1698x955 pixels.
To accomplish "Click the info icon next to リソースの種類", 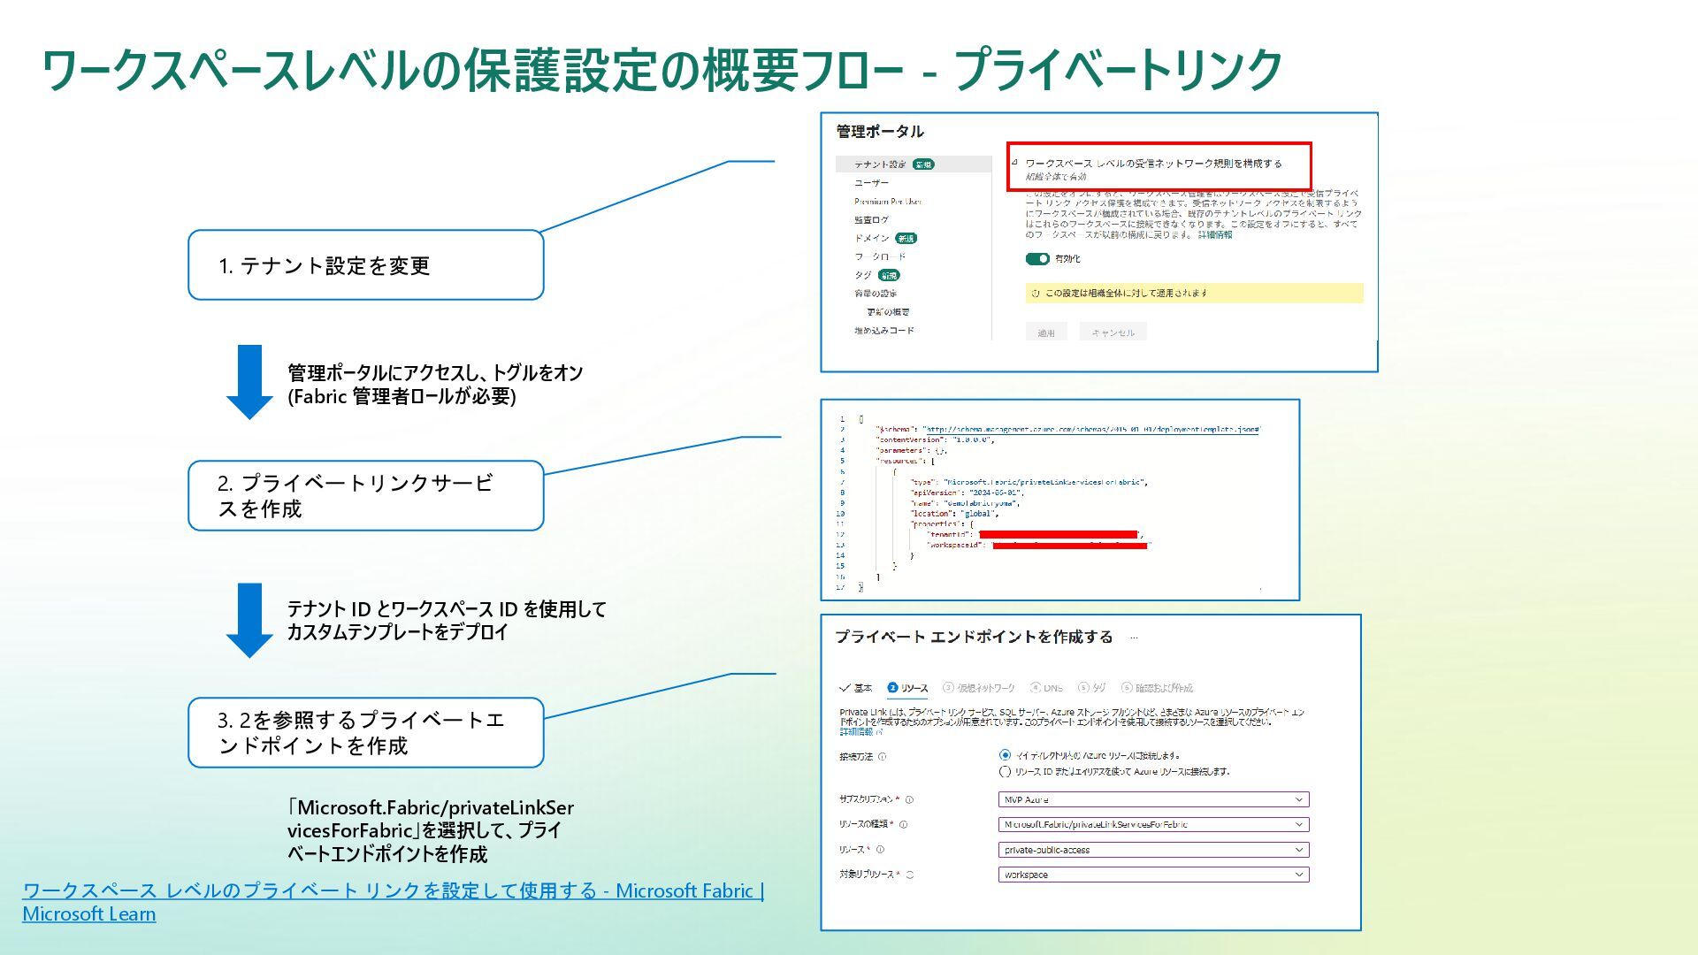I will point(903,824).
